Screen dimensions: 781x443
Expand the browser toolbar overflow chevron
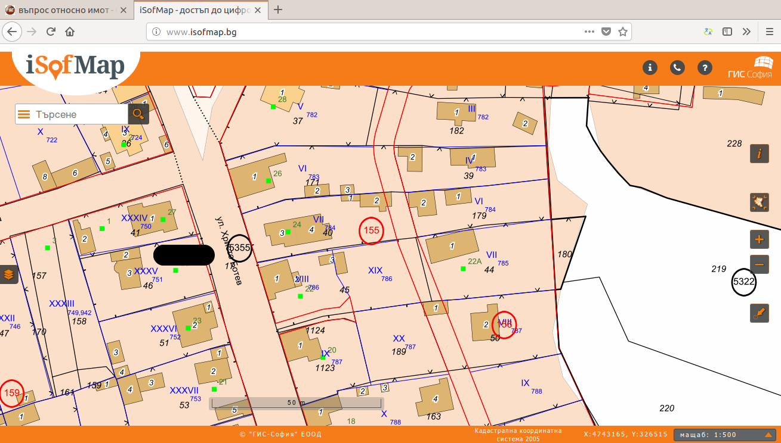pyautogui.click(x=746, y=32)
